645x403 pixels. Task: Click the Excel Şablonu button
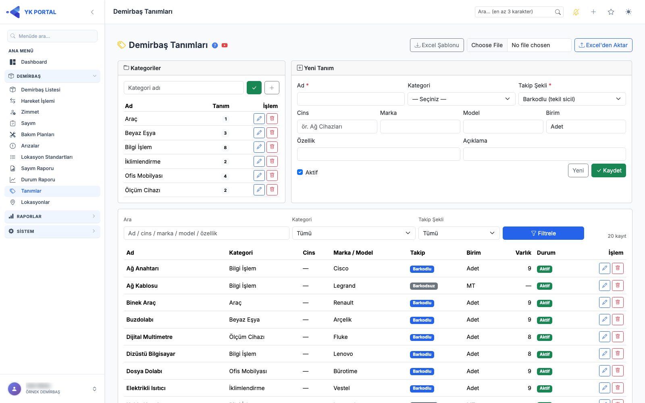[437, 45]
